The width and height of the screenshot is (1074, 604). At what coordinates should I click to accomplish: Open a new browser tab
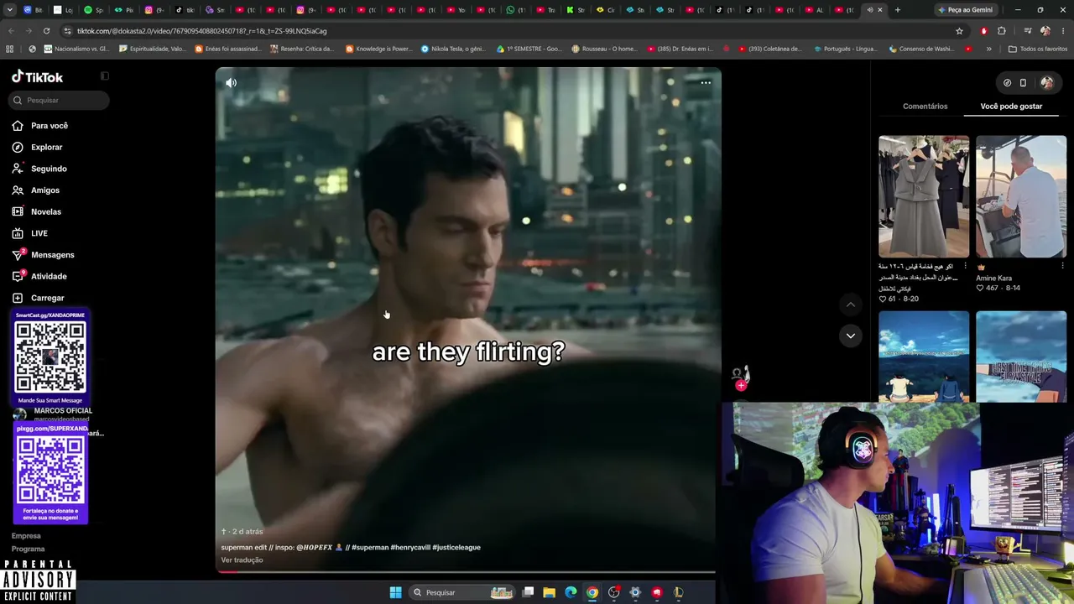[x=898, y=10]
